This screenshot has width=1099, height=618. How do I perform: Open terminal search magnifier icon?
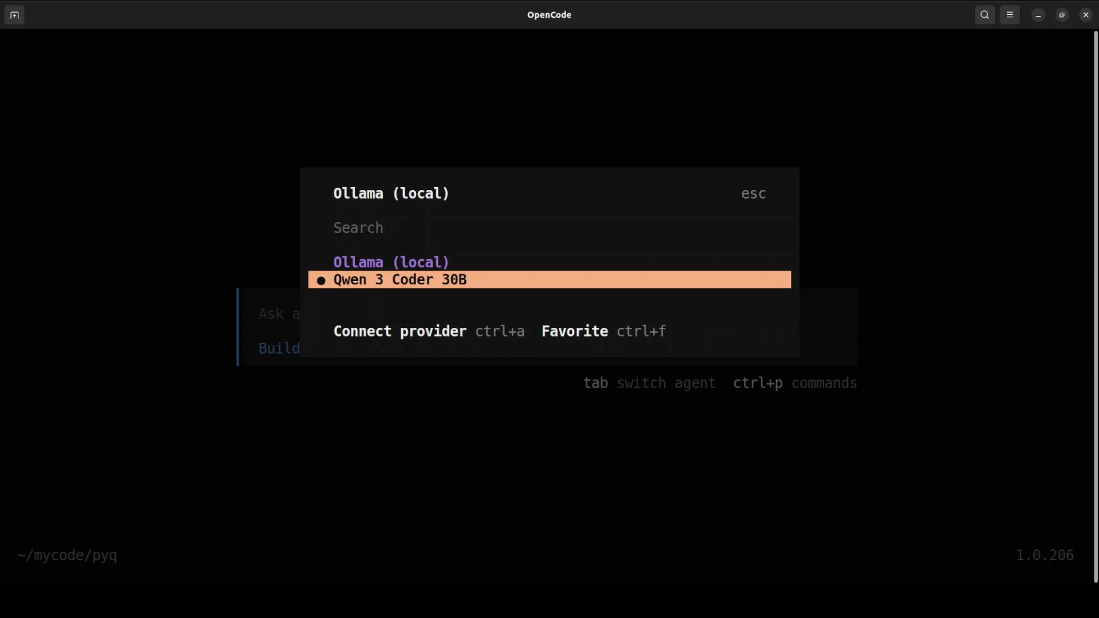click(x=985, y=15)
